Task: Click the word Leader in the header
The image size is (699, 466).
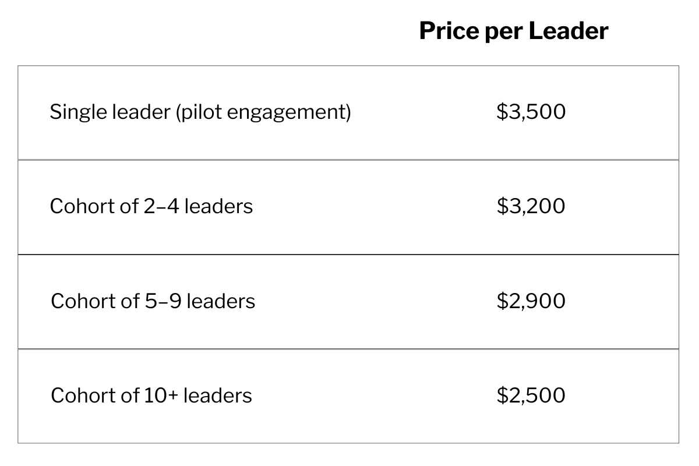Action: coord(569,31)
